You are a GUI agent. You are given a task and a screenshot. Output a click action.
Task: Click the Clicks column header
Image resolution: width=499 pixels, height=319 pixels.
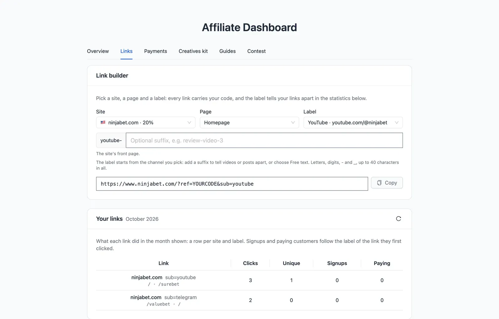(x=250, y=263)
